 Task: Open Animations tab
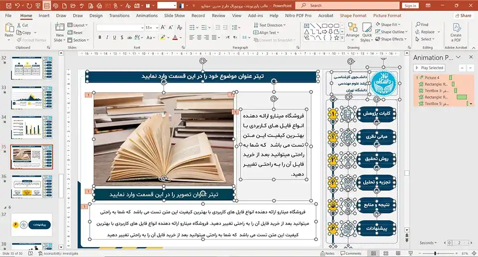[x=147, y=15]
